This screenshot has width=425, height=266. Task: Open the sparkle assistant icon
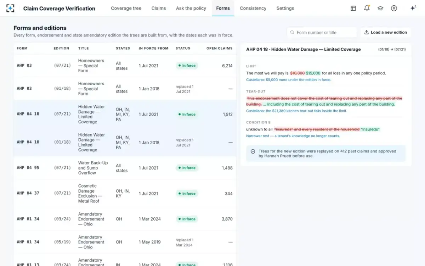coord(413,8)
